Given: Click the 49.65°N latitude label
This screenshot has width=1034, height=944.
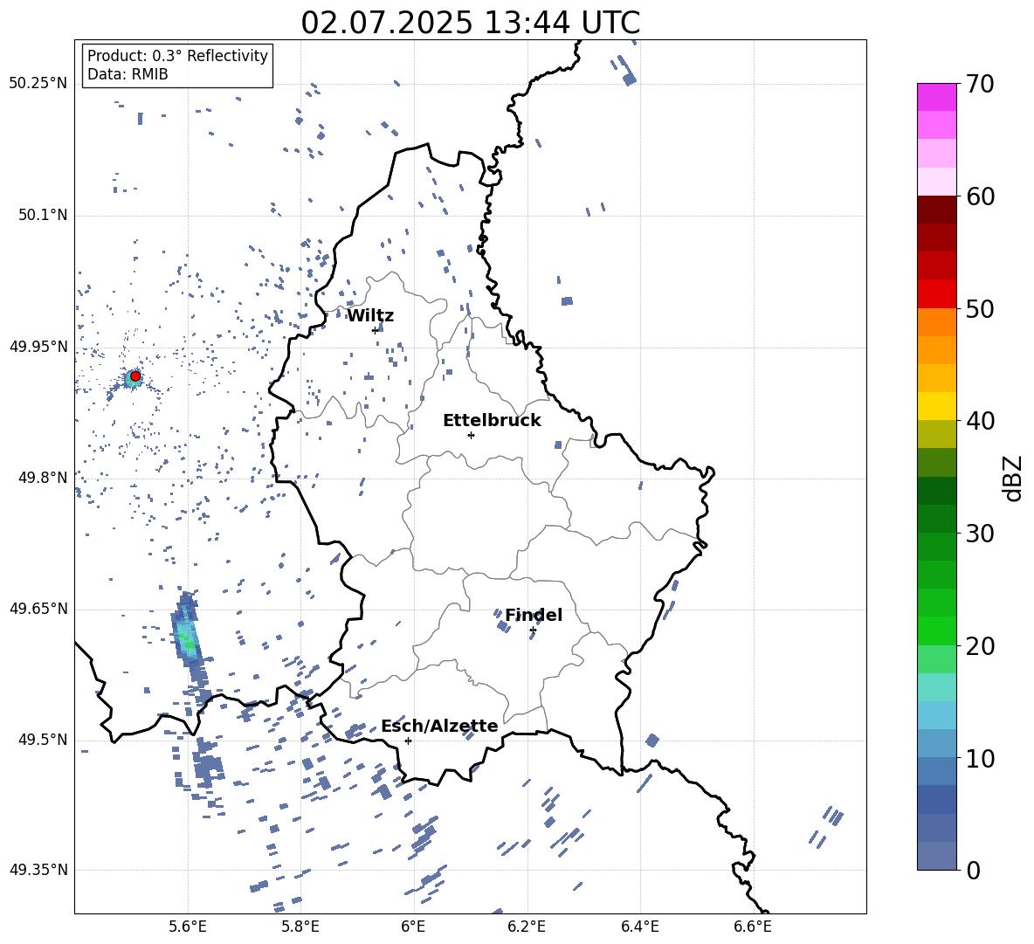Looking at the screenshot, I should click(x=38, y=609).
